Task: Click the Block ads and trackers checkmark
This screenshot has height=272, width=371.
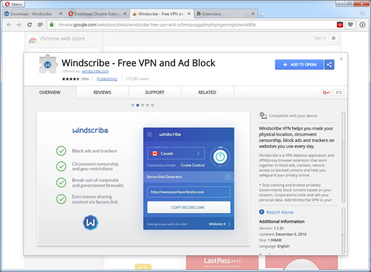Action: point(61,151)
